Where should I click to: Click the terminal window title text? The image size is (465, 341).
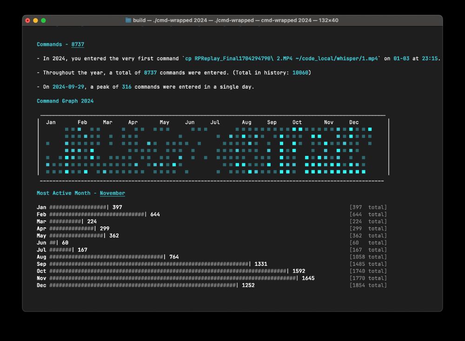pyautogui.click(x=235, y=20)
